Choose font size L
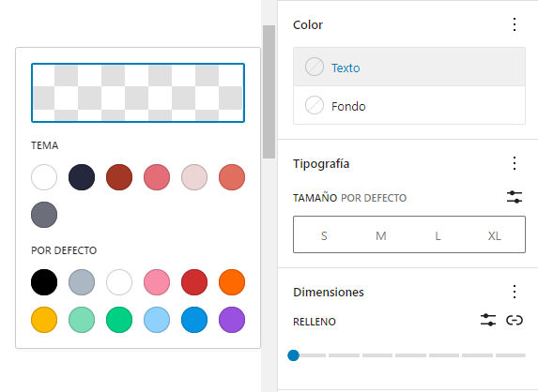 click(x=438, y=235)
